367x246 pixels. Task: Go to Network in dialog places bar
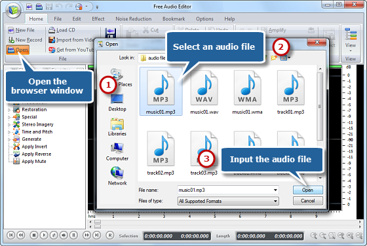pyautogui.click(x=117, y=176)
